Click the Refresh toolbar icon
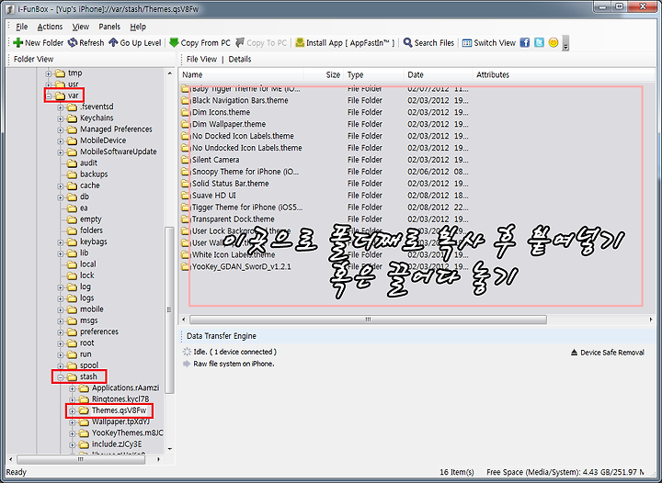 pos(73,42)
